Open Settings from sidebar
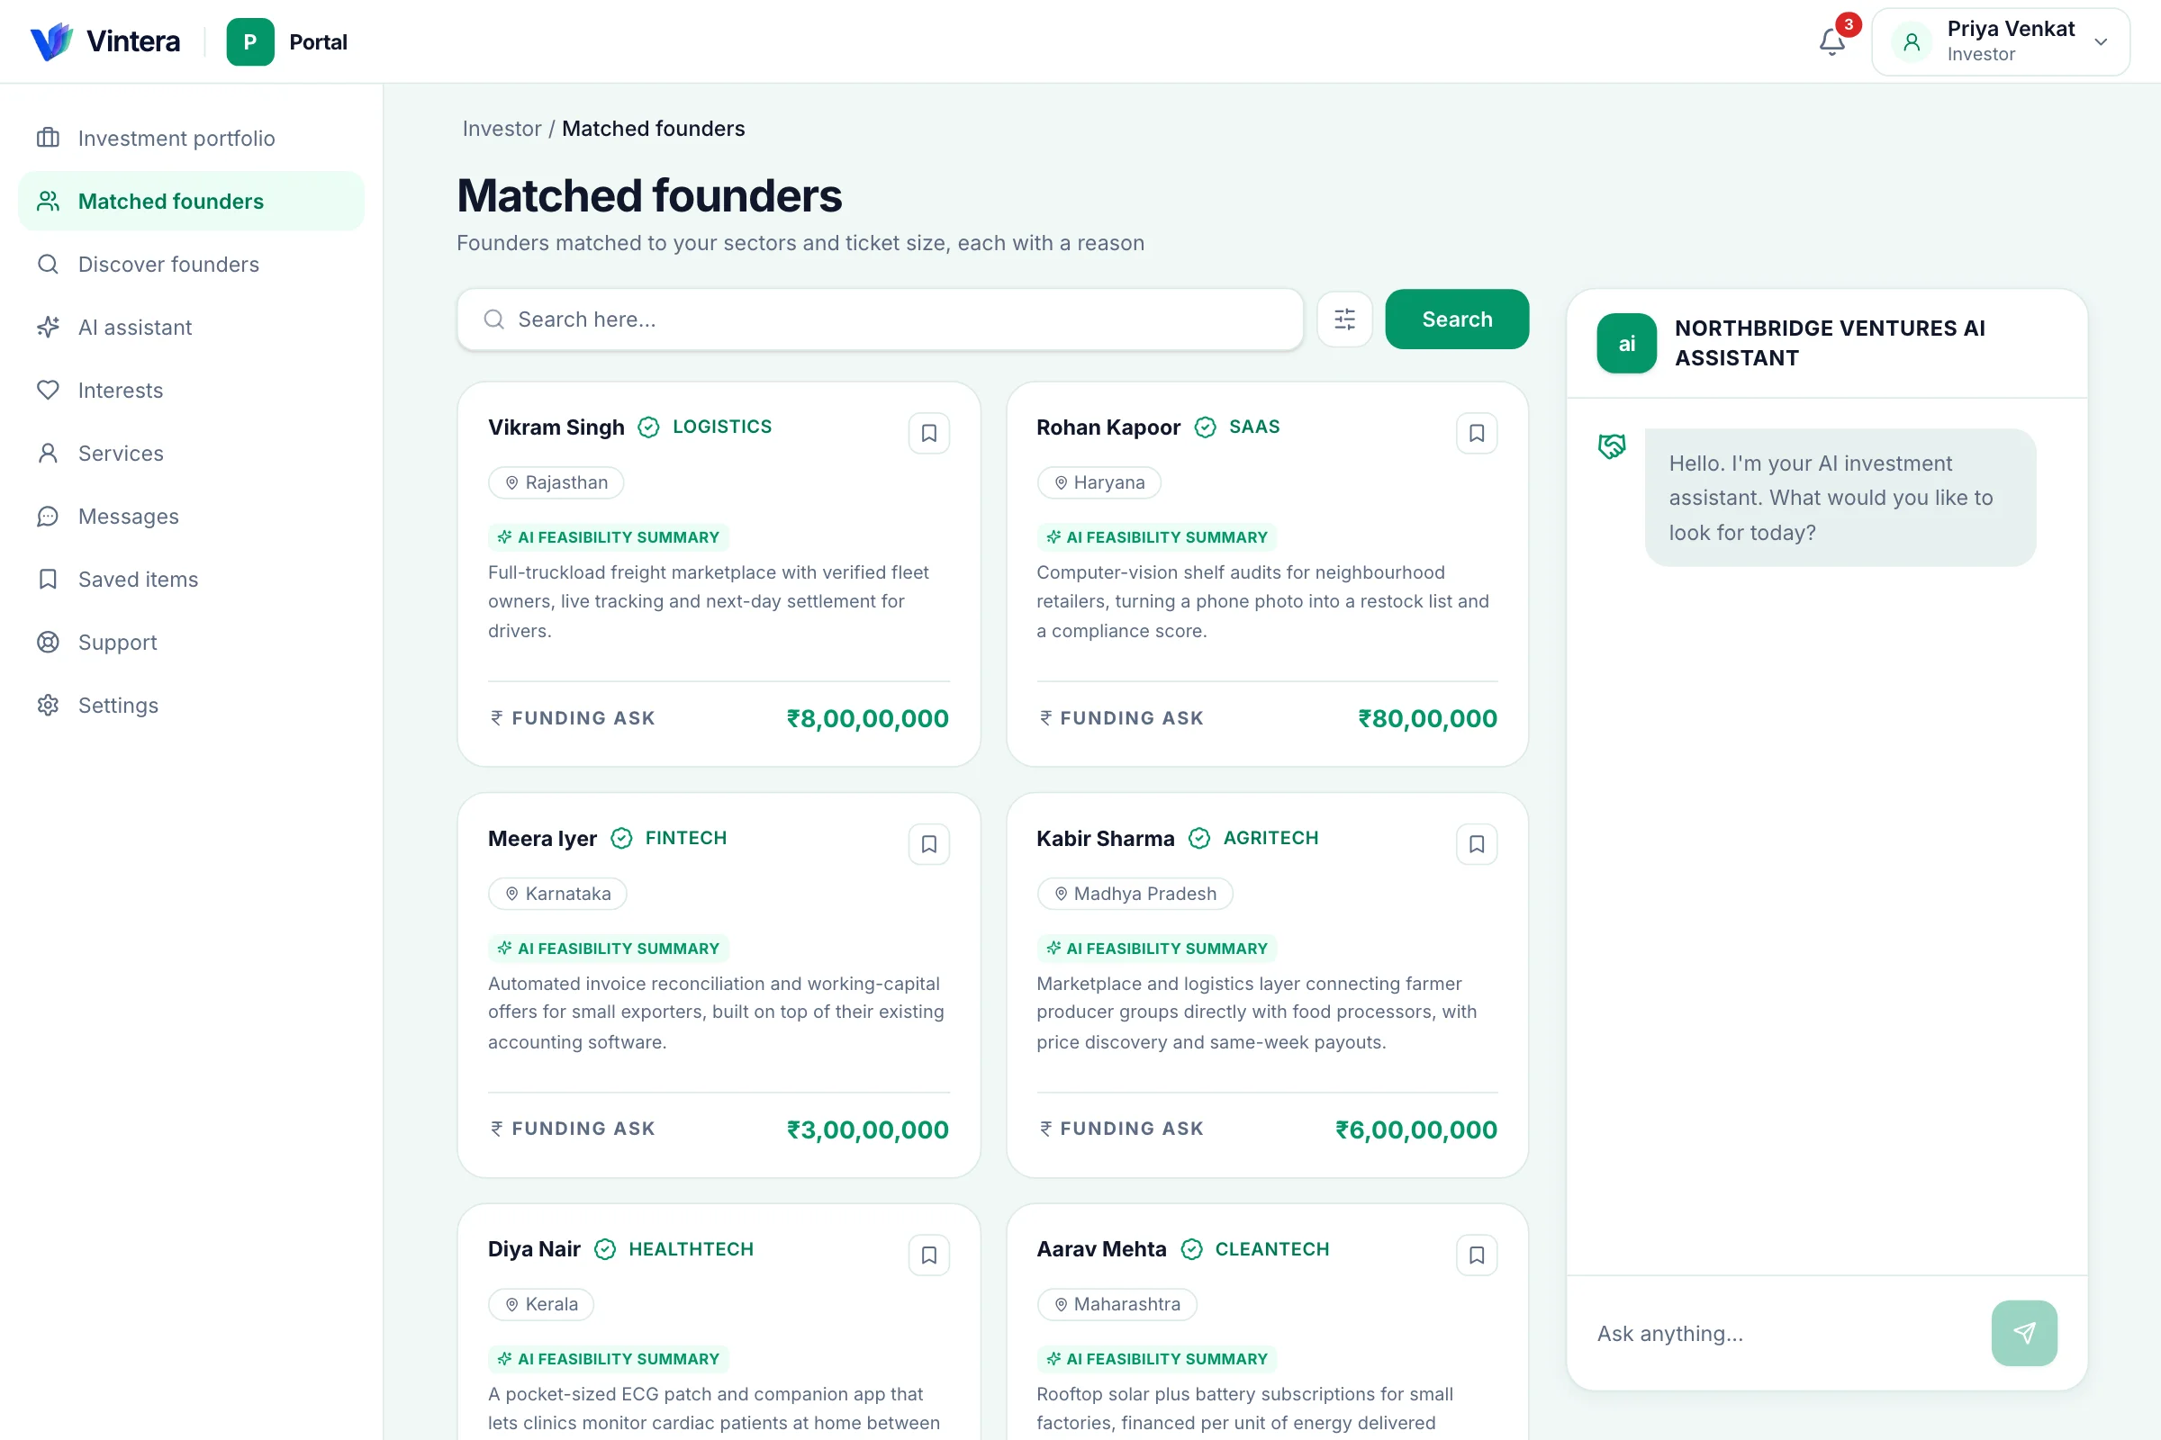The height and width of the screenshot is (1440, 2161). tap(191, 706)
